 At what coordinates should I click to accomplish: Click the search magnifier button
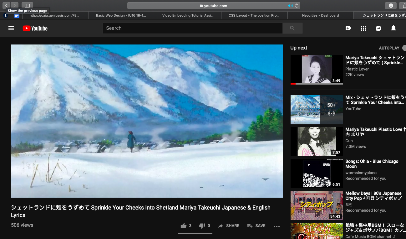click(292, 28)
